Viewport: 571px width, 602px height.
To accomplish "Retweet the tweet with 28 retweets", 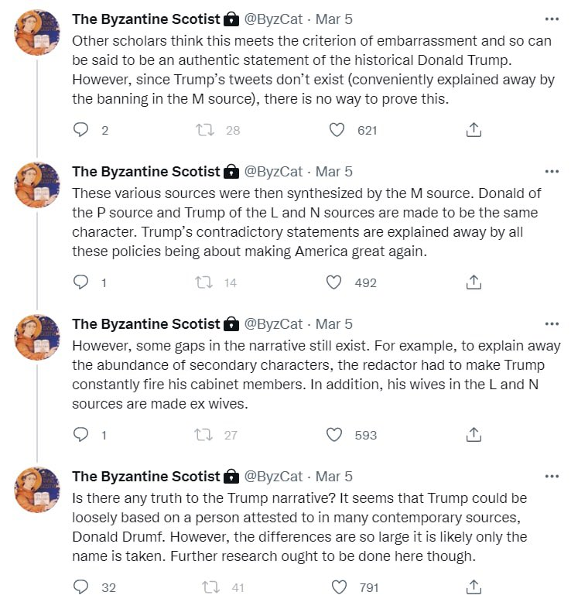I will pyautogui.click(x=205, y=130).
